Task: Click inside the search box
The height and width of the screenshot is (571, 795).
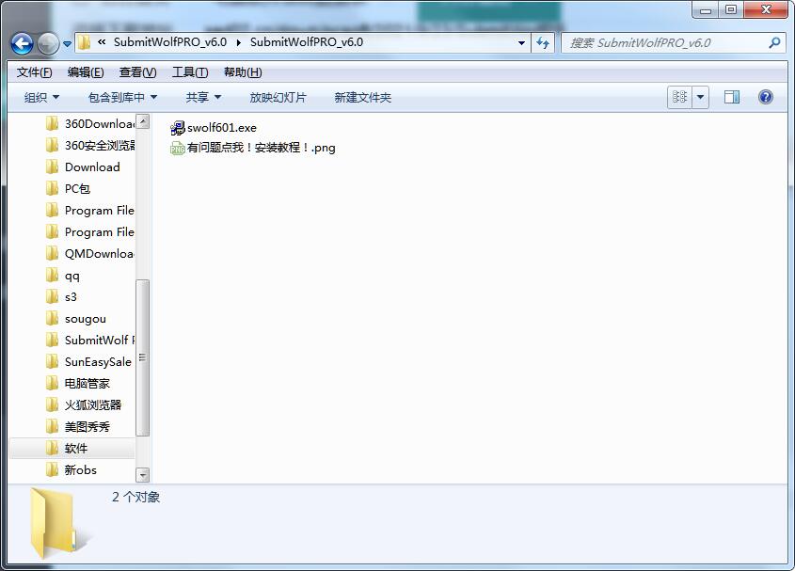Action: pos(649,42)
